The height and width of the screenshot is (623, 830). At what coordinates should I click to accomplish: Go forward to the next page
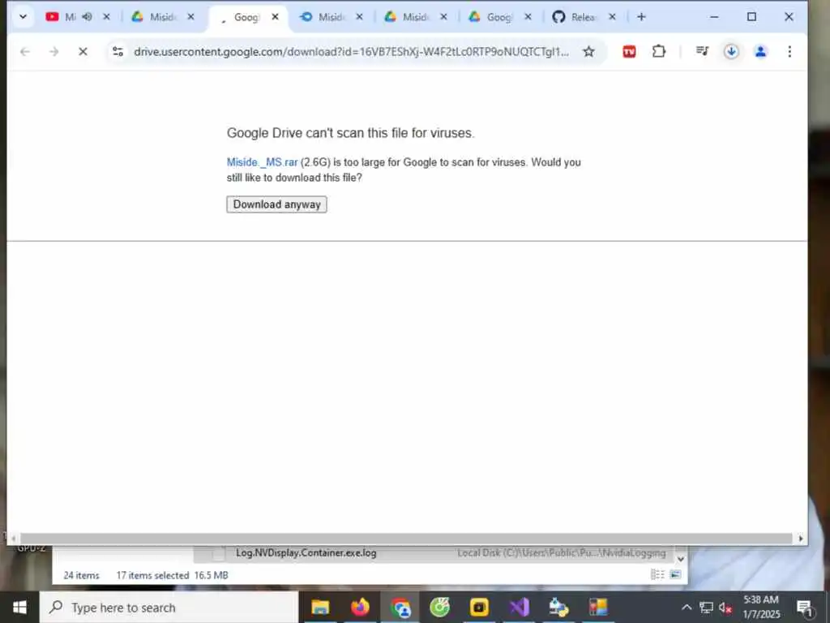(53, 51)
